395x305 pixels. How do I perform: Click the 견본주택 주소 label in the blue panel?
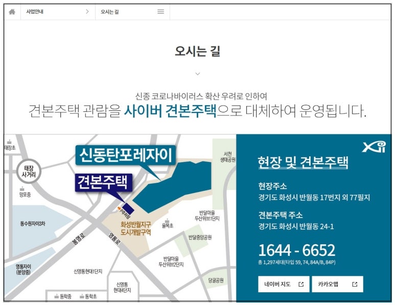pyautogui.click(x=281, y=215)
